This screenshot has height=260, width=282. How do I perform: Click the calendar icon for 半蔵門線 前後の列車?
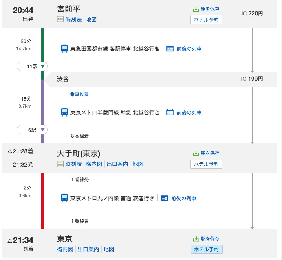click(170, 112)
